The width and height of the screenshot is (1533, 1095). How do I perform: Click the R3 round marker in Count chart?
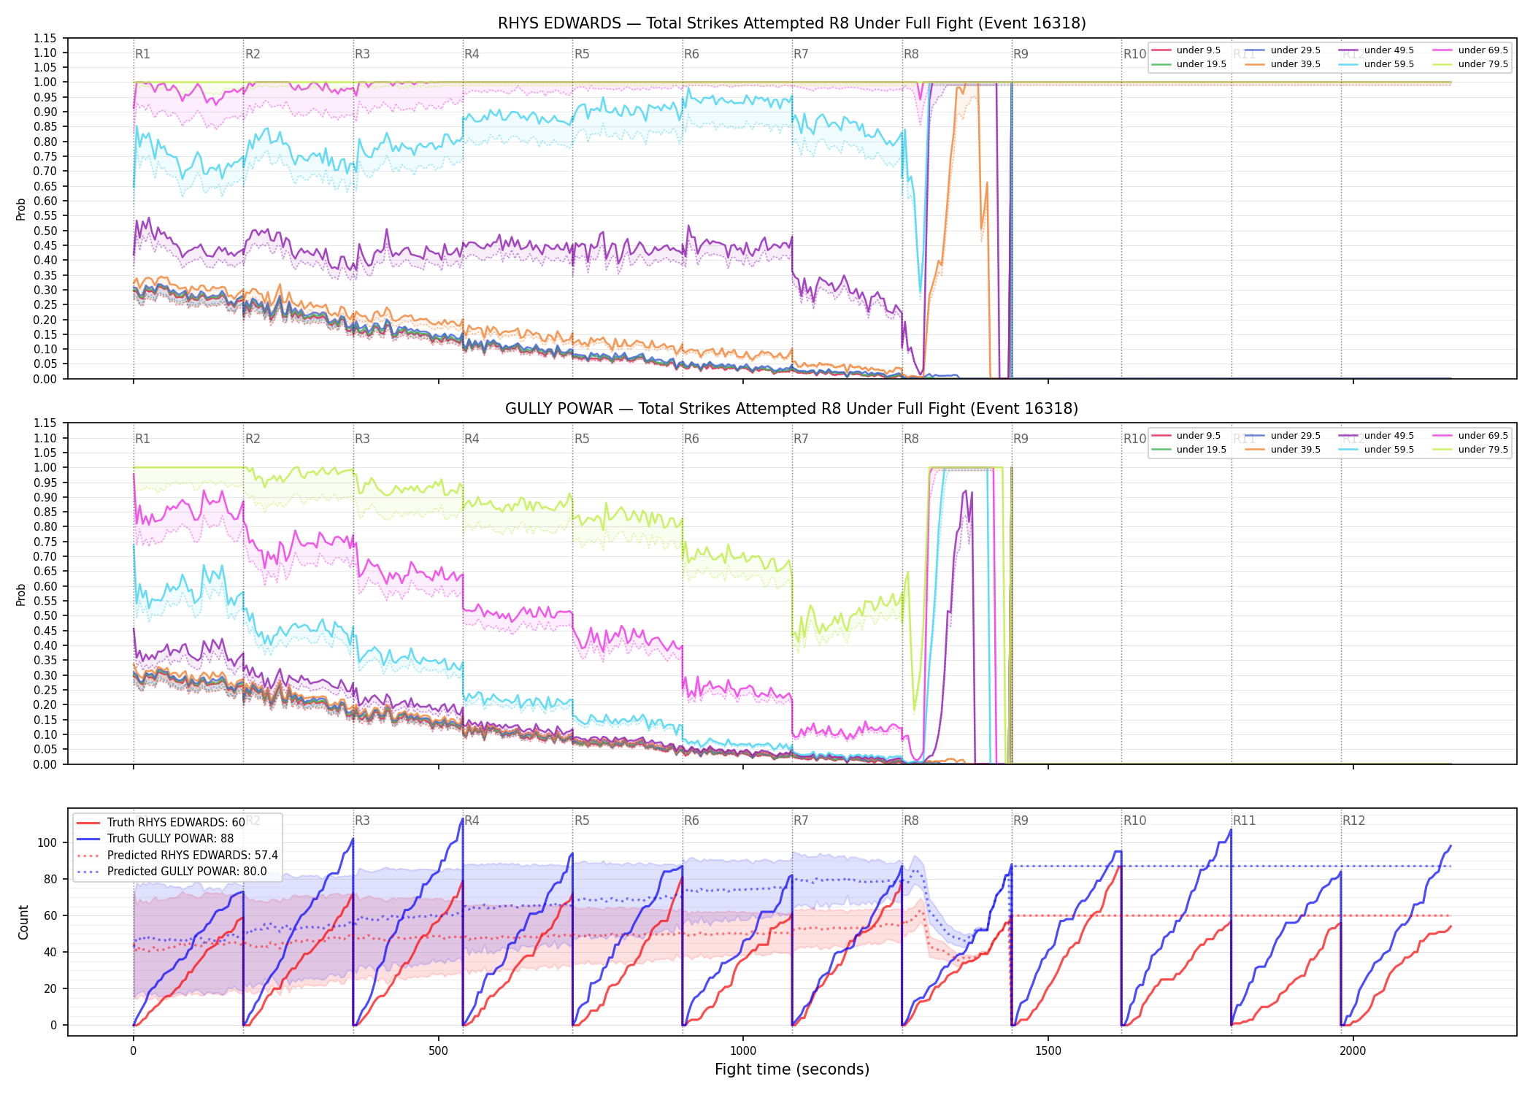(x=362, y=821)
